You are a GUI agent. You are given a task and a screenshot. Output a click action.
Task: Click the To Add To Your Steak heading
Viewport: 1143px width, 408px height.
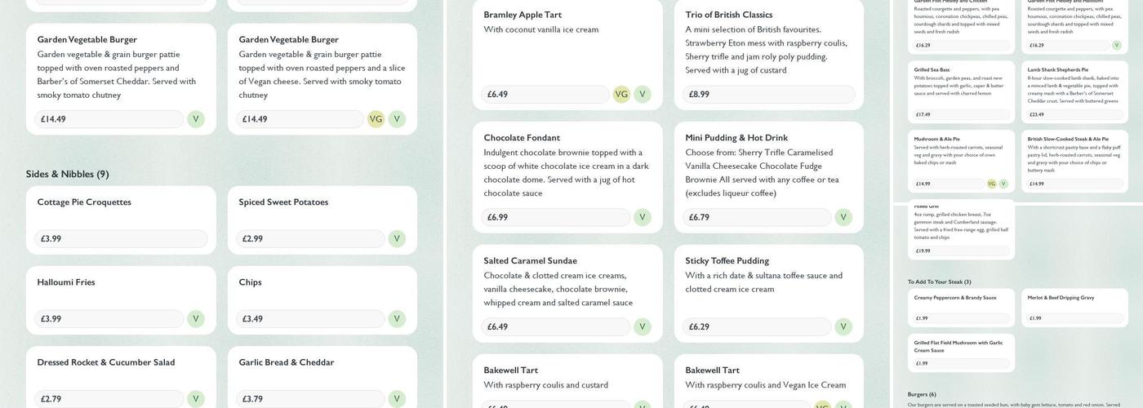pyautogui.click(x=939, y=282)
